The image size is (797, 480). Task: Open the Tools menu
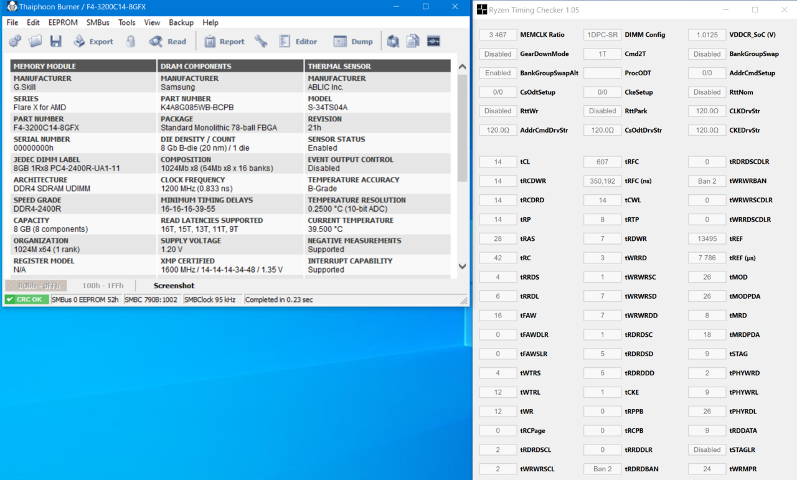click(127, 22)
